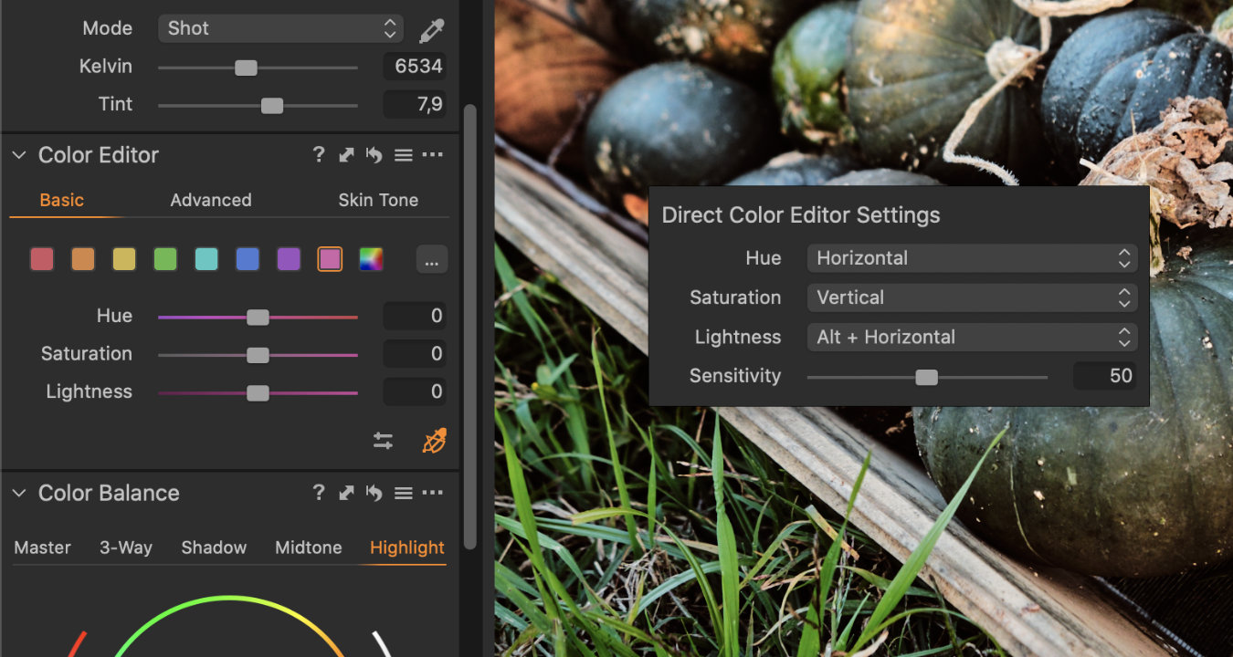Screen dimensions: 1233x657
Task: Open Color Editor help question mark
Action: (x=319, y=155)
